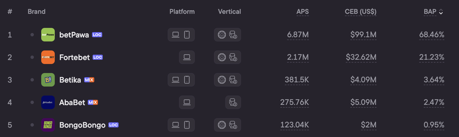Click betPawa's 68.46% BAP value
This screenshot has height=137, width=459.
pos(432,35)
